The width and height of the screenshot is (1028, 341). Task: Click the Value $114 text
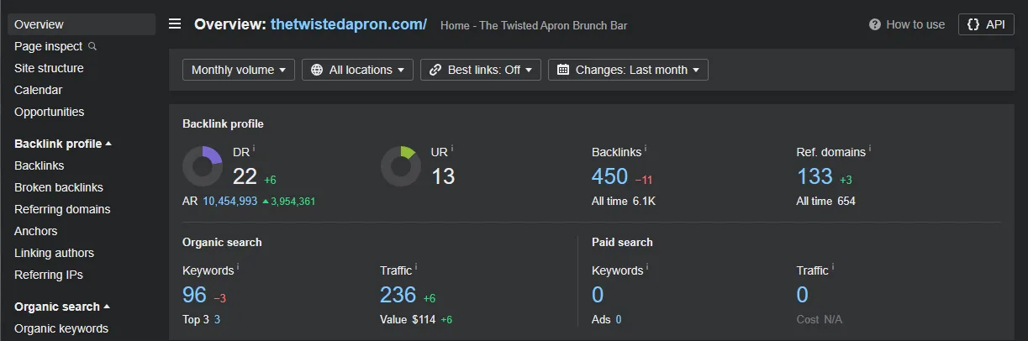[x=407, y=320]
